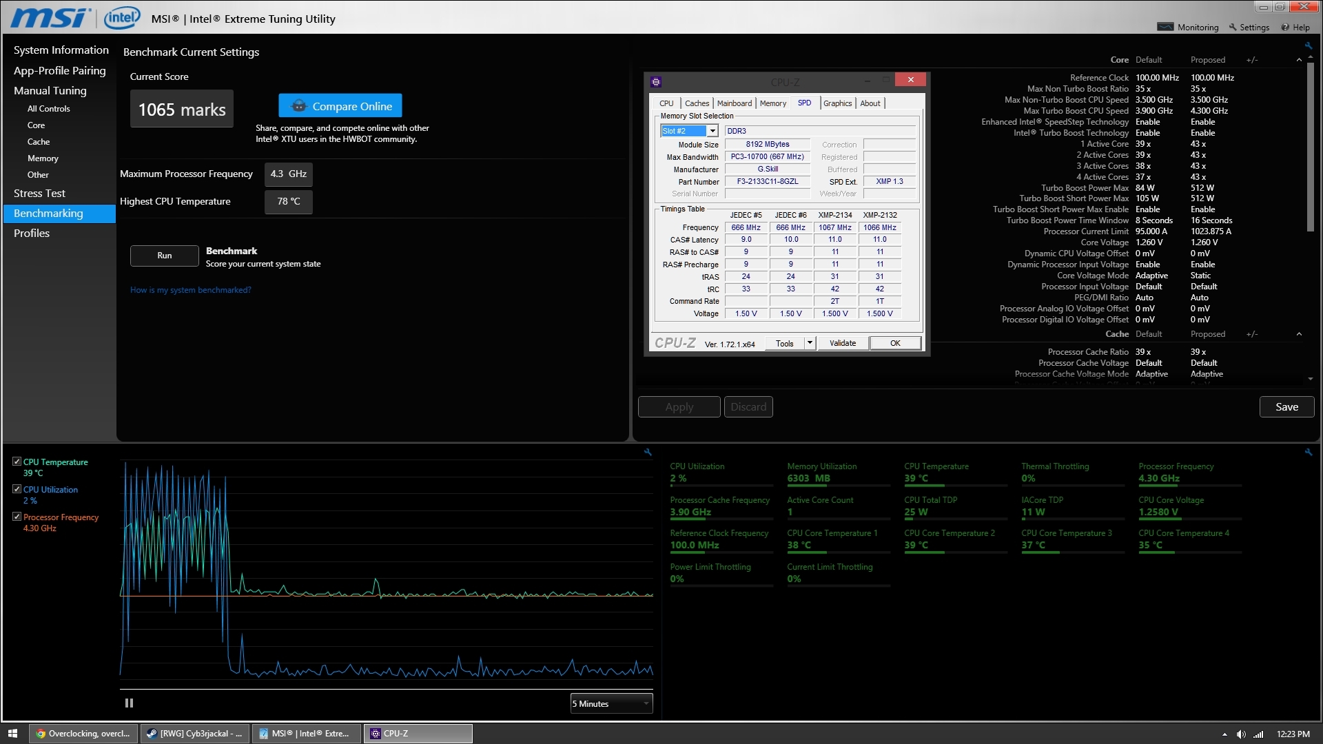Toggle Processor Frequency graph checkbox
Viewport: 1323px width, 744px height.
pos(17,517)
